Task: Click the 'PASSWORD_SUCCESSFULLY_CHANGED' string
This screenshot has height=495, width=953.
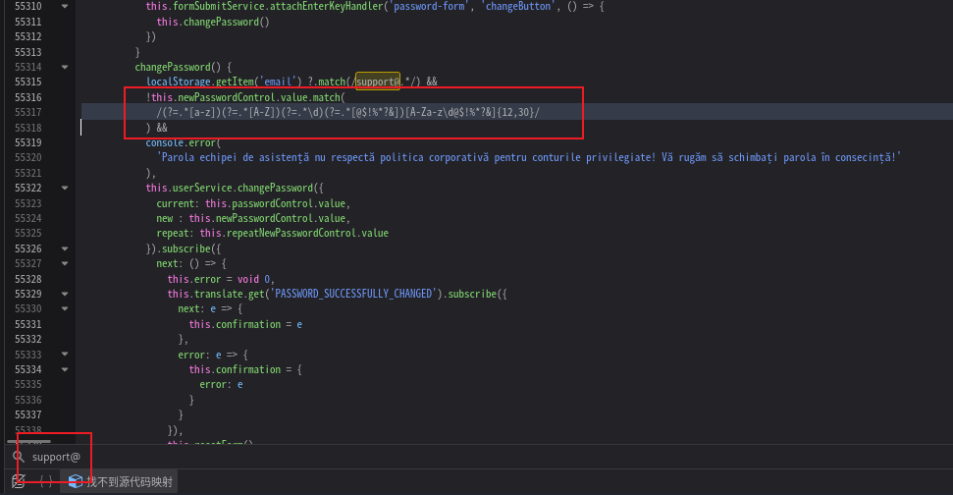Action: 353,294
